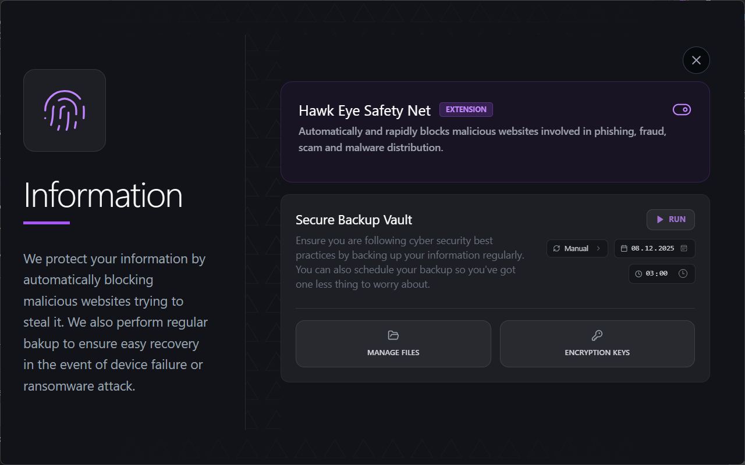
Task: Click the small calendar icon left of 08.12.2025
Action: [624, 249]
